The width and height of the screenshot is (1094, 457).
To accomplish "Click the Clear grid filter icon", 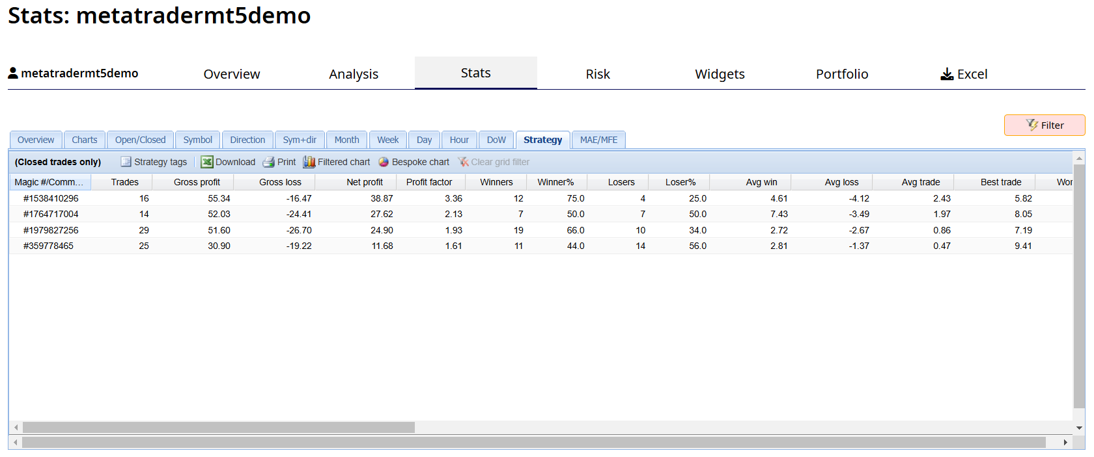I will point(463,162).
